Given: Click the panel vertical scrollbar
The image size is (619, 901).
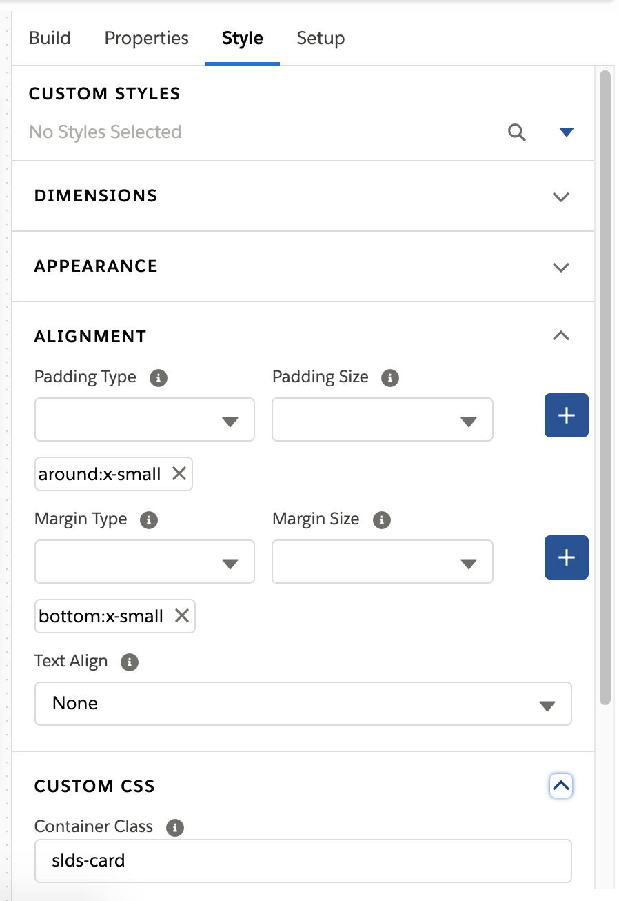Looking at the screenshot, I should 605,386.
